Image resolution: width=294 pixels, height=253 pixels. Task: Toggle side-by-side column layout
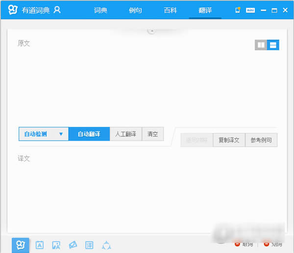261,45
